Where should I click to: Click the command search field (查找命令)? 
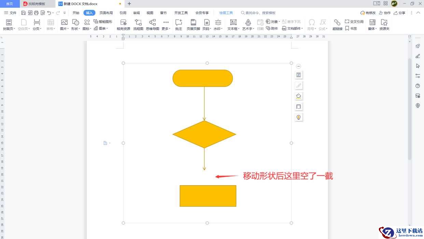tap(258, 13)
